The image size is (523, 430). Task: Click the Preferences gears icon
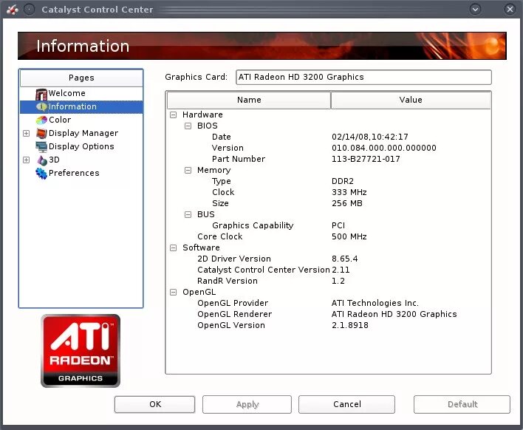41,173
